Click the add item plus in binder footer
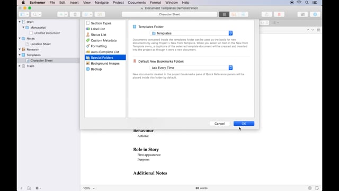The height and width of the screenshot is (191, 339). point(21,188)
